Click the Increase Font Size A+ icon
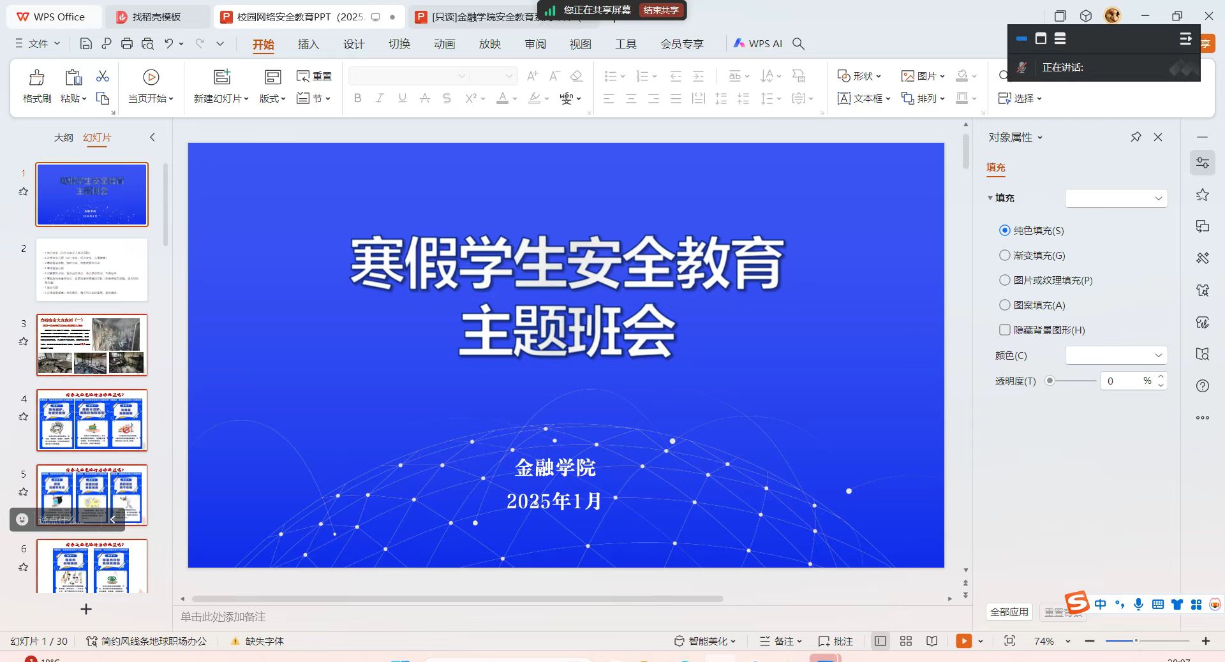This screenshot has height=662, width=1225. click(532, 76)
